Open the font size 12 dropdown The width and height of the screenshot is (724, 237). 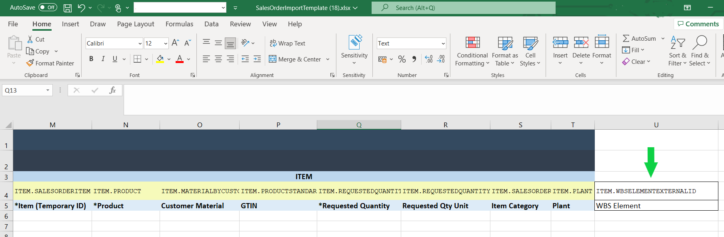pyautogui.click(x=166, y=43)
